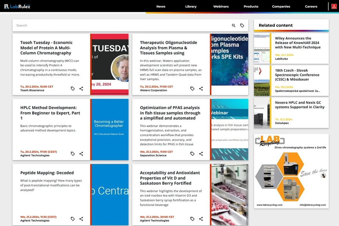This screenshot has height=226, width=339.
Task: Click the Oligonucleotide SPE Kits thumbnail
Action: tap(229, 65)
